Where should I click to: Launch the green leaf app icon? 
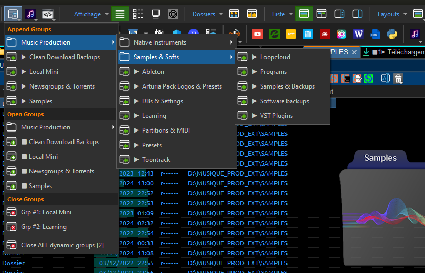pyautogui.click(x=274, y=34)
